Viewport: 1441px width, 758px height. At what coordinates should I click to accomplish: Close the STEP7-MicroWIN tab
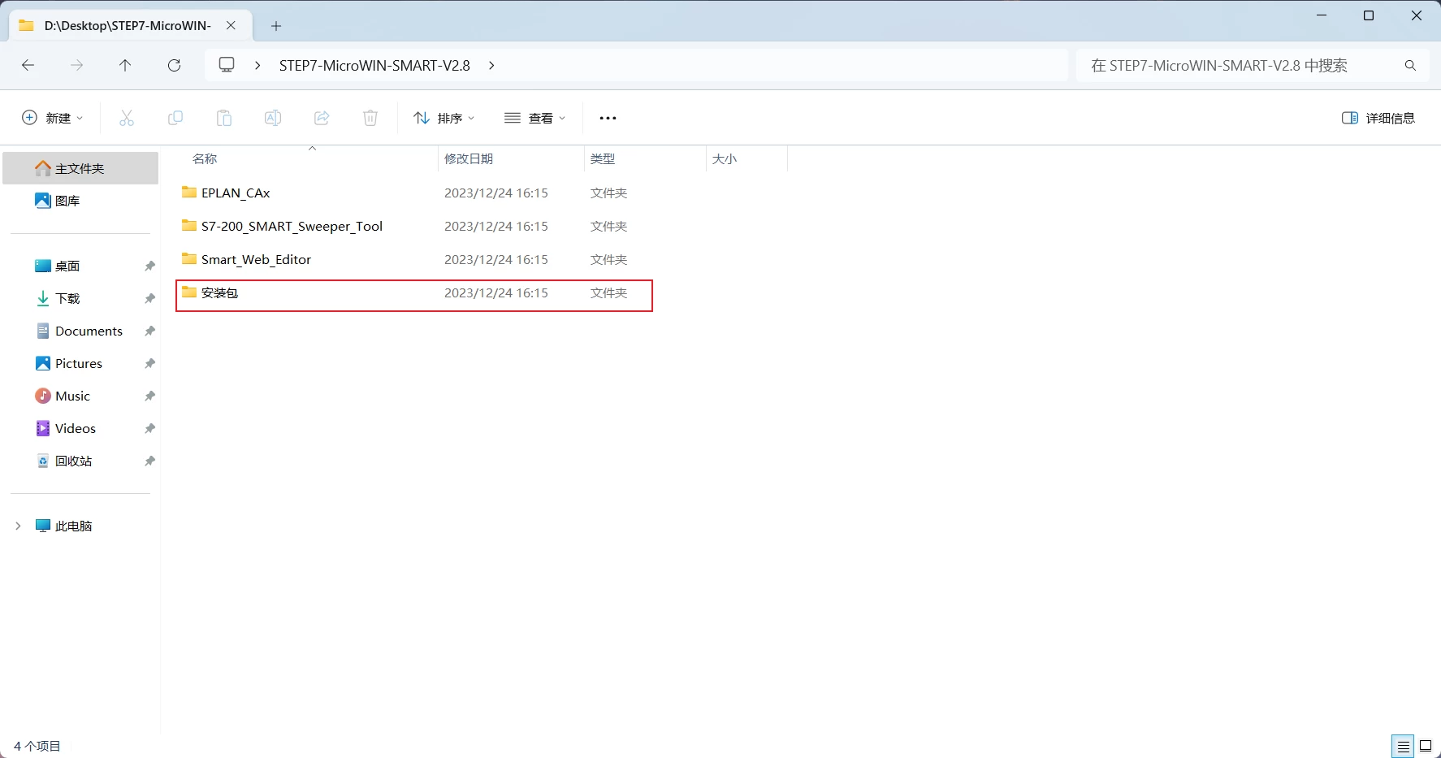click(x=232, y=25)
